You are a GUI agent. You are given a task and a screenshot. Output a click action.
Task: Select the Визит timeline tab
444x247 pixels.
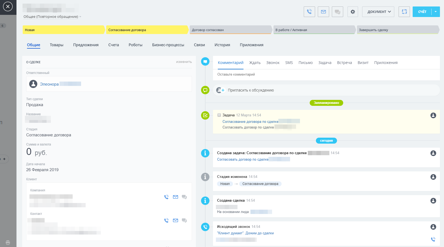[363, 63]
